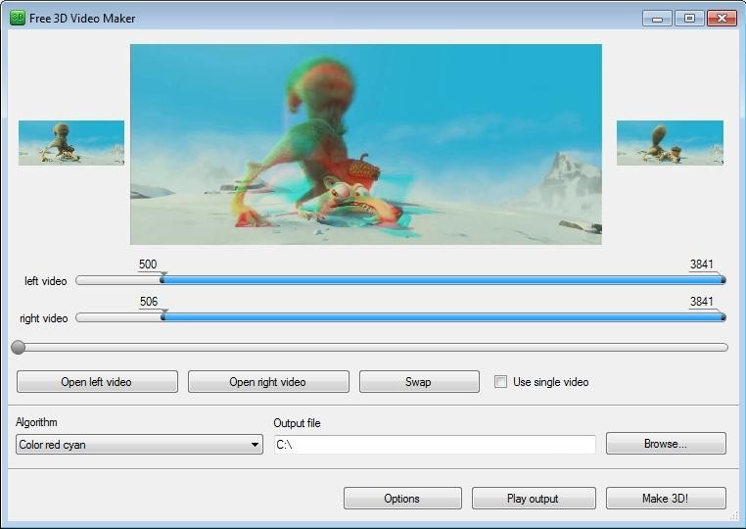The width and height of the screenshot is (746, 529).
Task: Open right video file
Action: coord(268,381)
